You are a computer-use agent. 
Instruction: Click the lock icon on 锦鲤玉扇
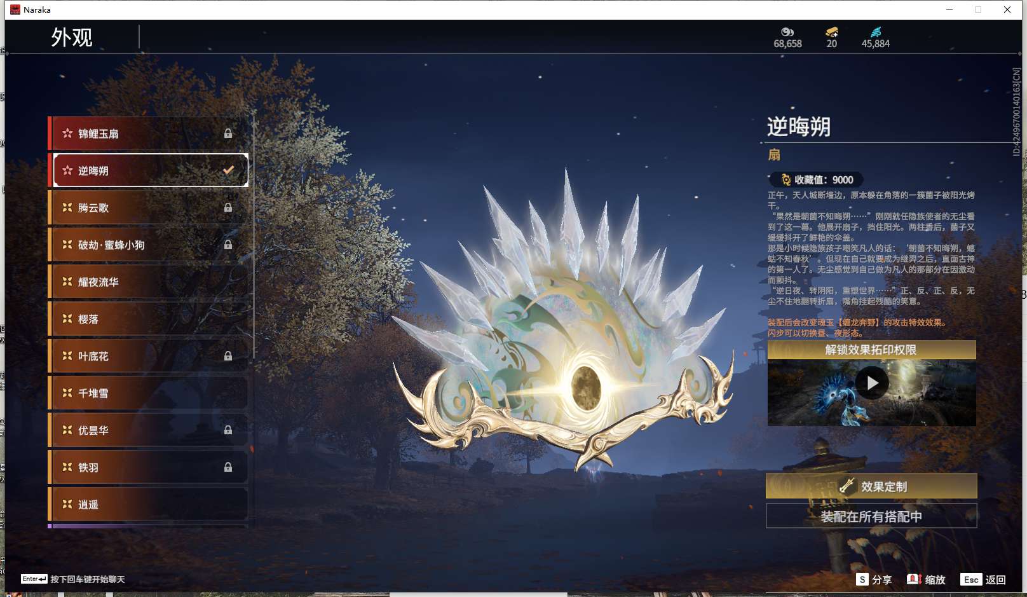[x=228, y=134]
